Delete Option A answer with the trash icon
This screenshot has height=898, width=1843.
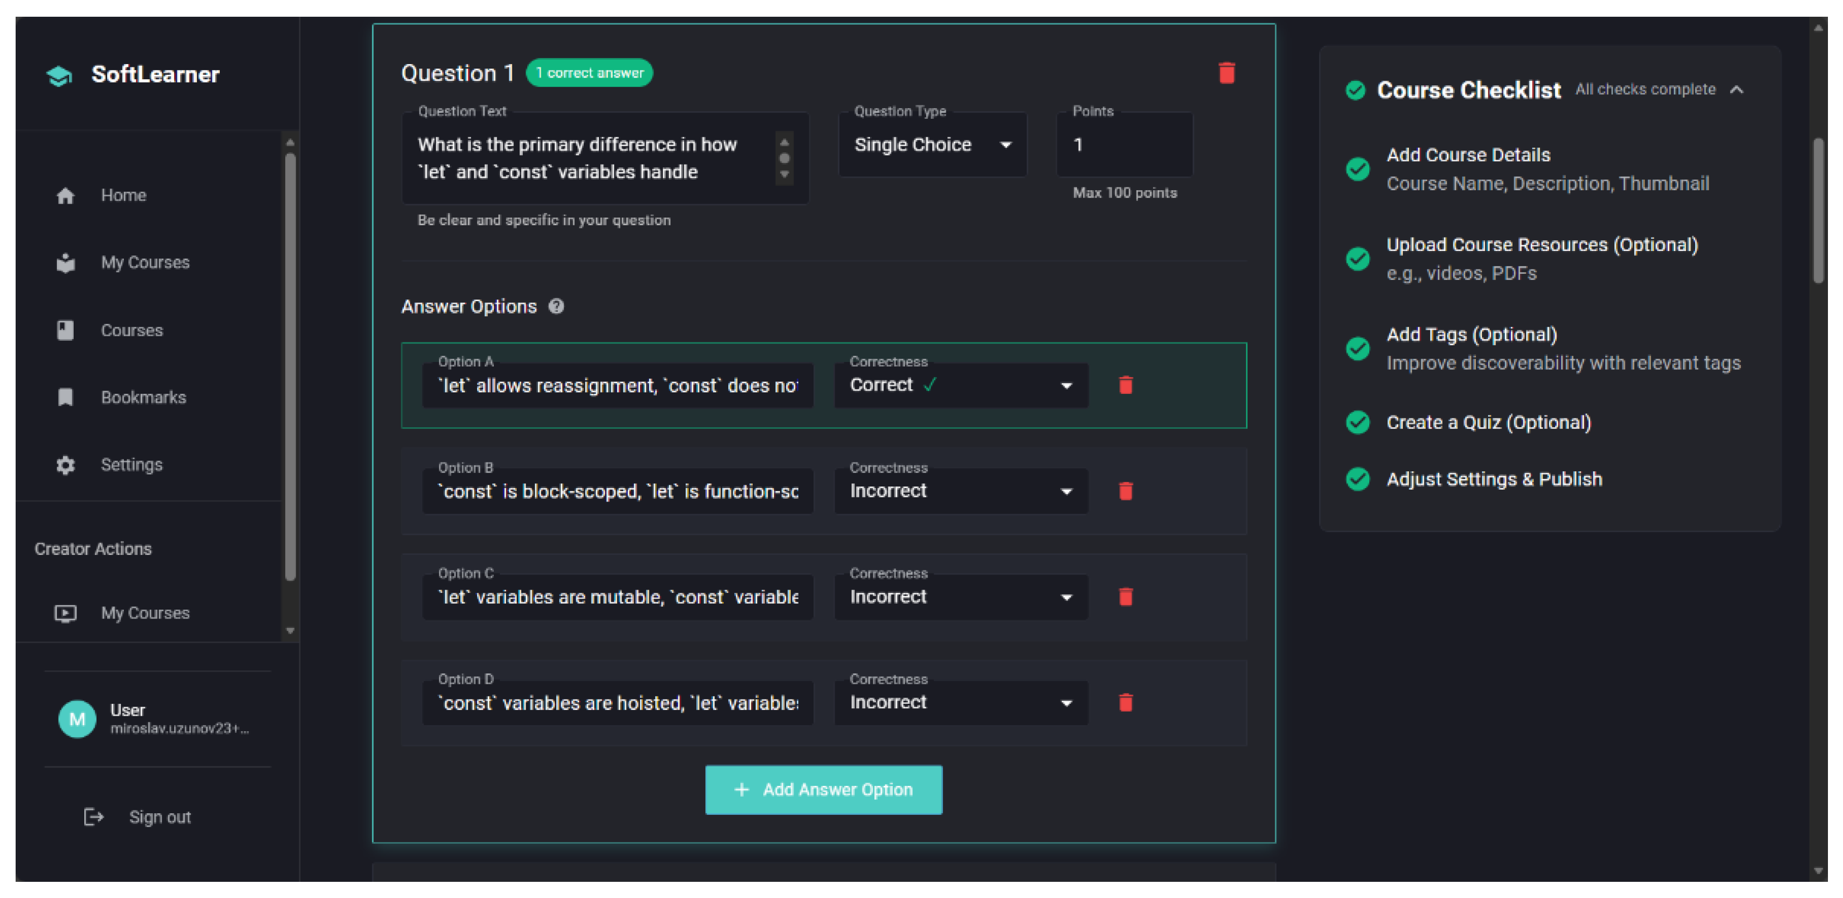point(1125,385)
